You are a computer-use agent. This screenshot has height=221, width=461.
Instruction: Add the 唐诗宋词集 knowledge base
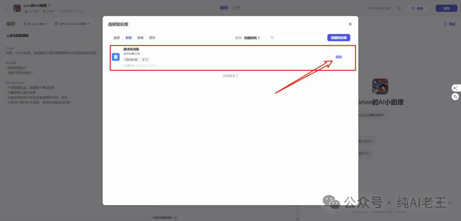click(338, 57)
